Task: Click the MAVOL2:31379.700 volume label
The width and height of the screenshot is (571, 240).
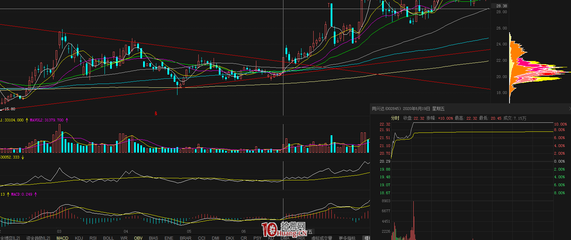Action: point(47,120)
